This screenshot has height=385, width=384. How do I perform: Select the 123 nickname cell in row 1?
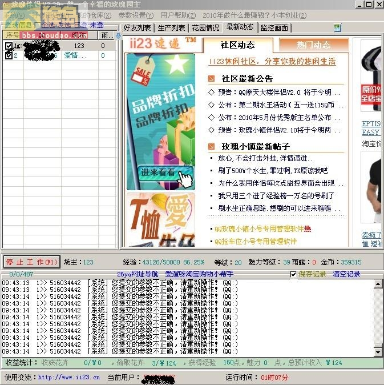pos(79,46)
